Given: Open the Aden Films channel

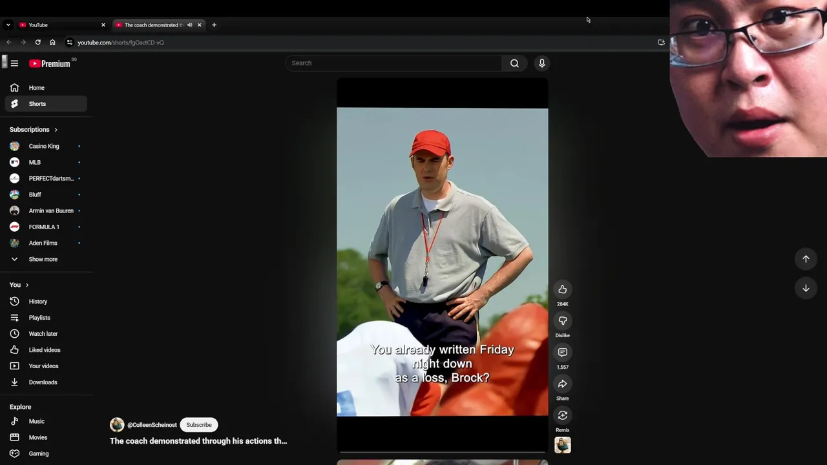Looking at the screenshot, I should coord(46,243).
